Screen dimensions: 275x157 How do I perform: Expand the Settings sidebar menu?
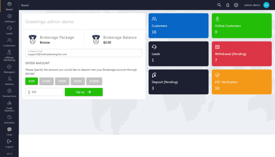10,18
